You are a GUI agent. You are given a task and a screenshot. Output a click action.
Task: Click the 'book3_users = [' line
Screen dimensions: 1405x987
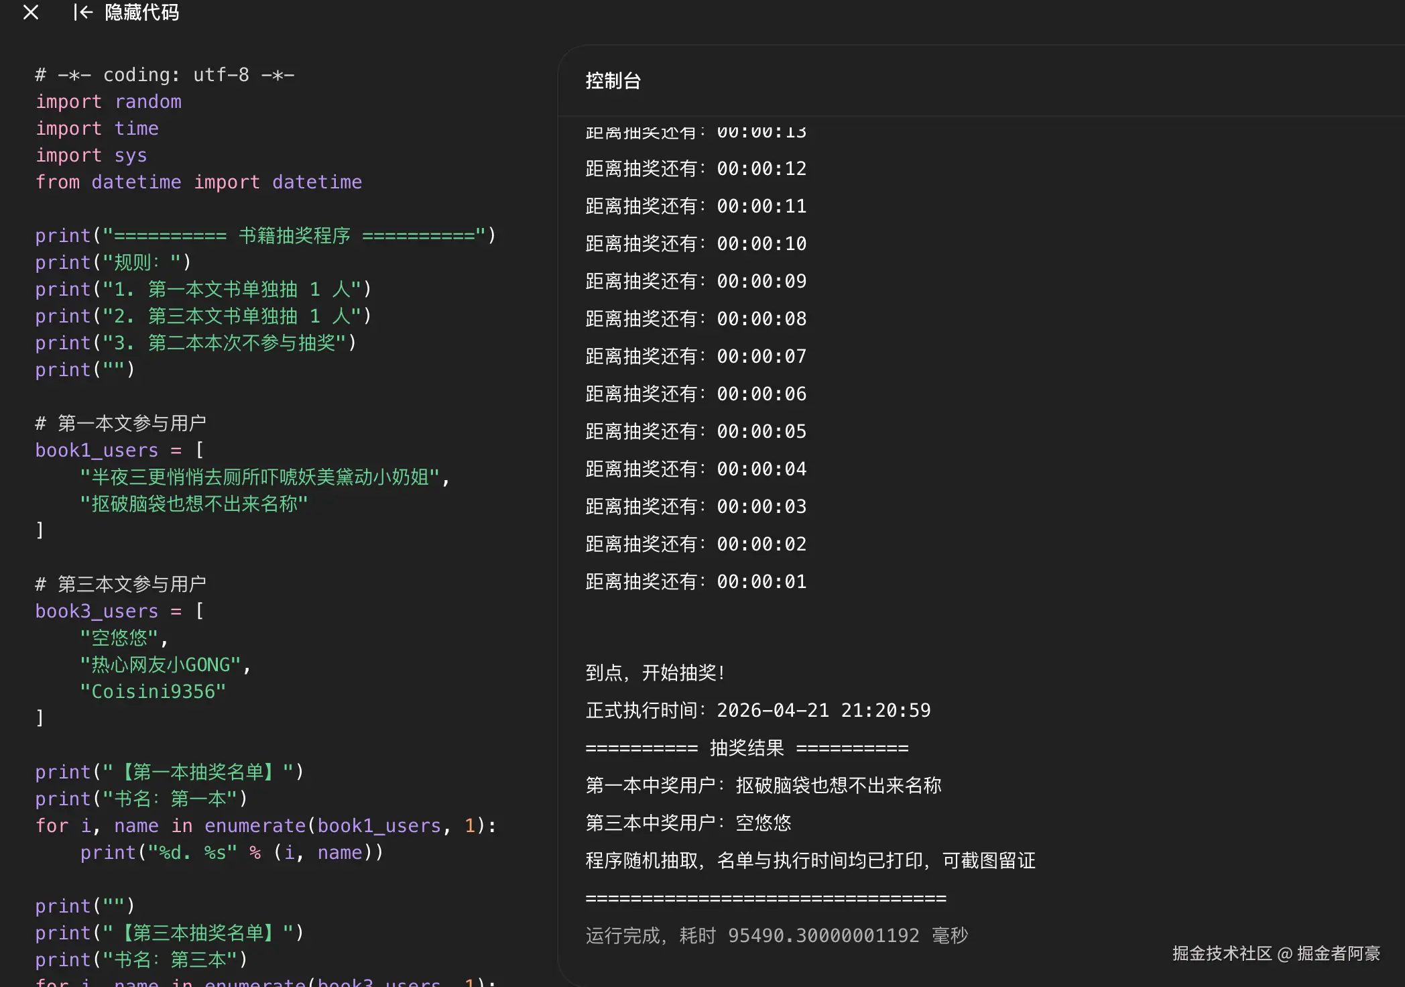click(119, 612)
